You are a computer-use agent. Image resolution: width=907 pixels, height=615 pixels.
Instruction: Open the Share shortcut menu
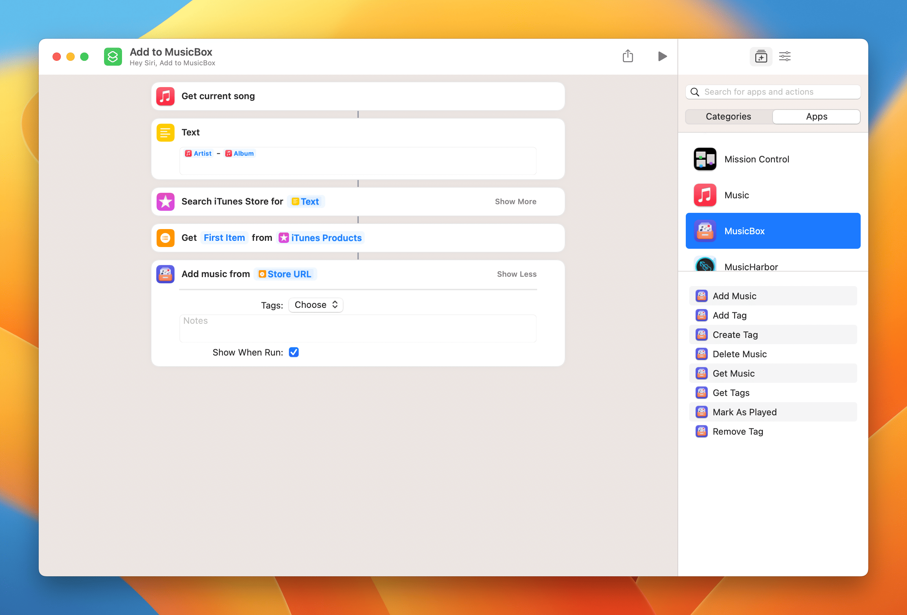tap(628, 56)
